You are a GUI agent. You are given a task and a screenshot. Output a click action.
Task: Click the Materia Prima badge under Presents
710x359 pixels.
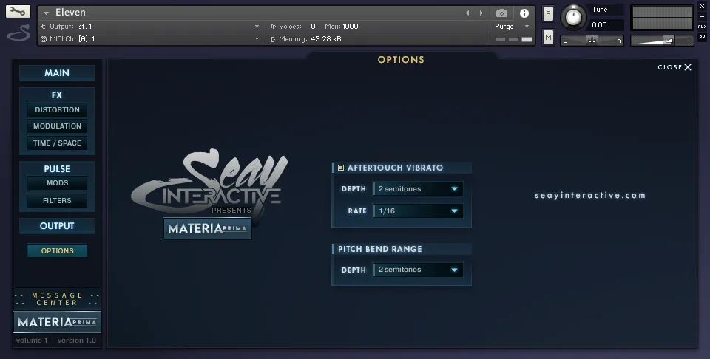tap(207, 228)
